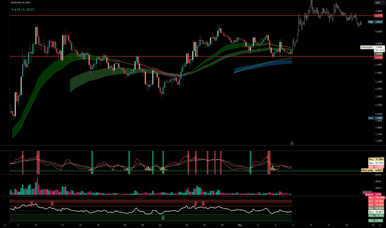Click the Plot 27.3955 label

point(376,160)
